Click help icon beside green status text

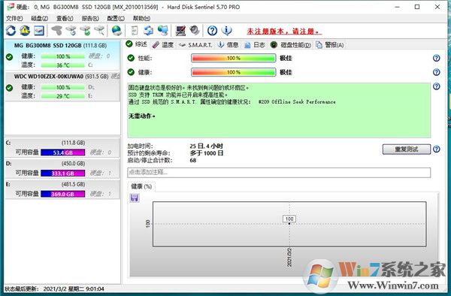point(436,86)
